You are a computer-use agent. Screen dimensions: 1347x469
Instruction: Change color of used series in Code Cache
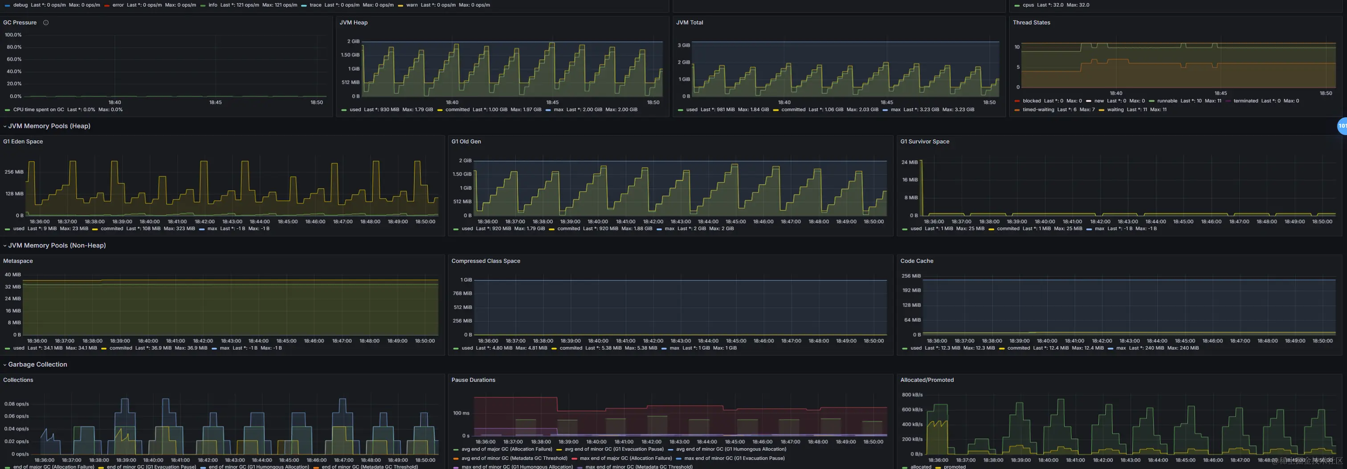coord(905,349)
